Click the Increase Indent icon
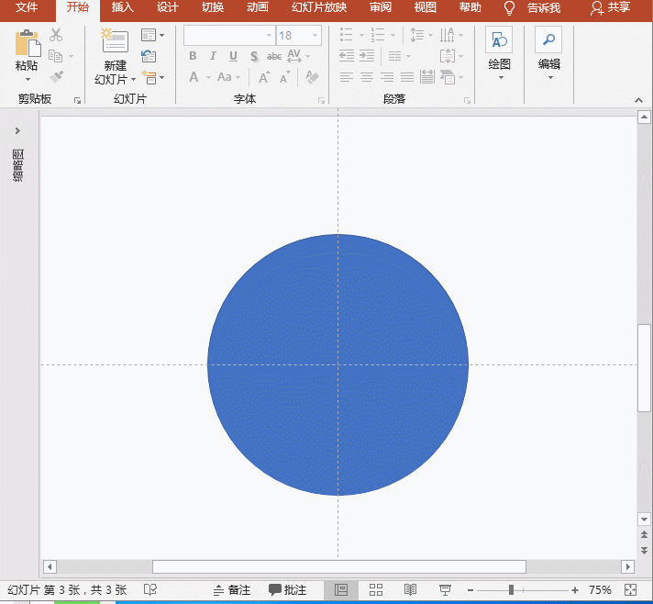Screen dimensions: 653x604 pyautogui.click(x=367, y=55)
